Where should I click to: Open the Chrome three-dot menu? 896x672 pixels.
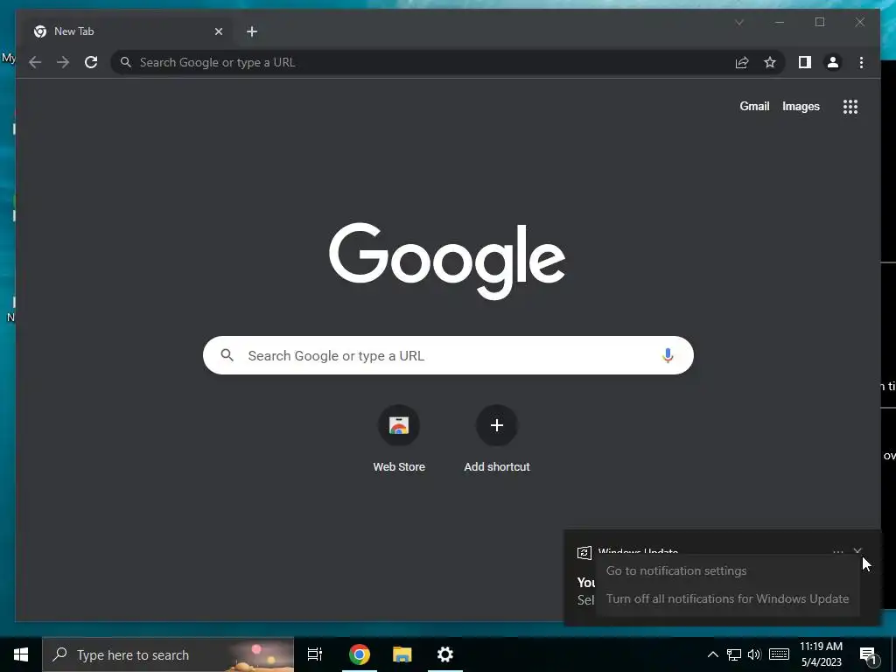[861, 62]
